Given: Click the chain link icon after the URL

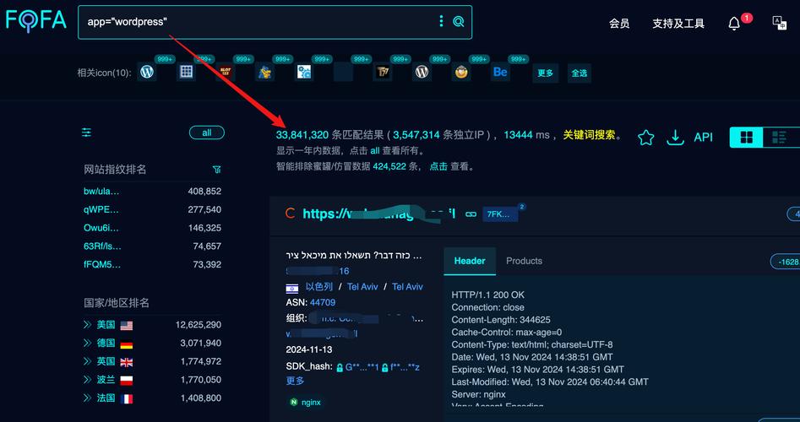Looking at the screenshot, I should point(471,214).
